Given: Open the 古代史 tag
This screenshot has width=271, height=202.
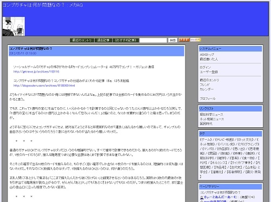Looking at the screenshot, I should [x=235, y=167].
